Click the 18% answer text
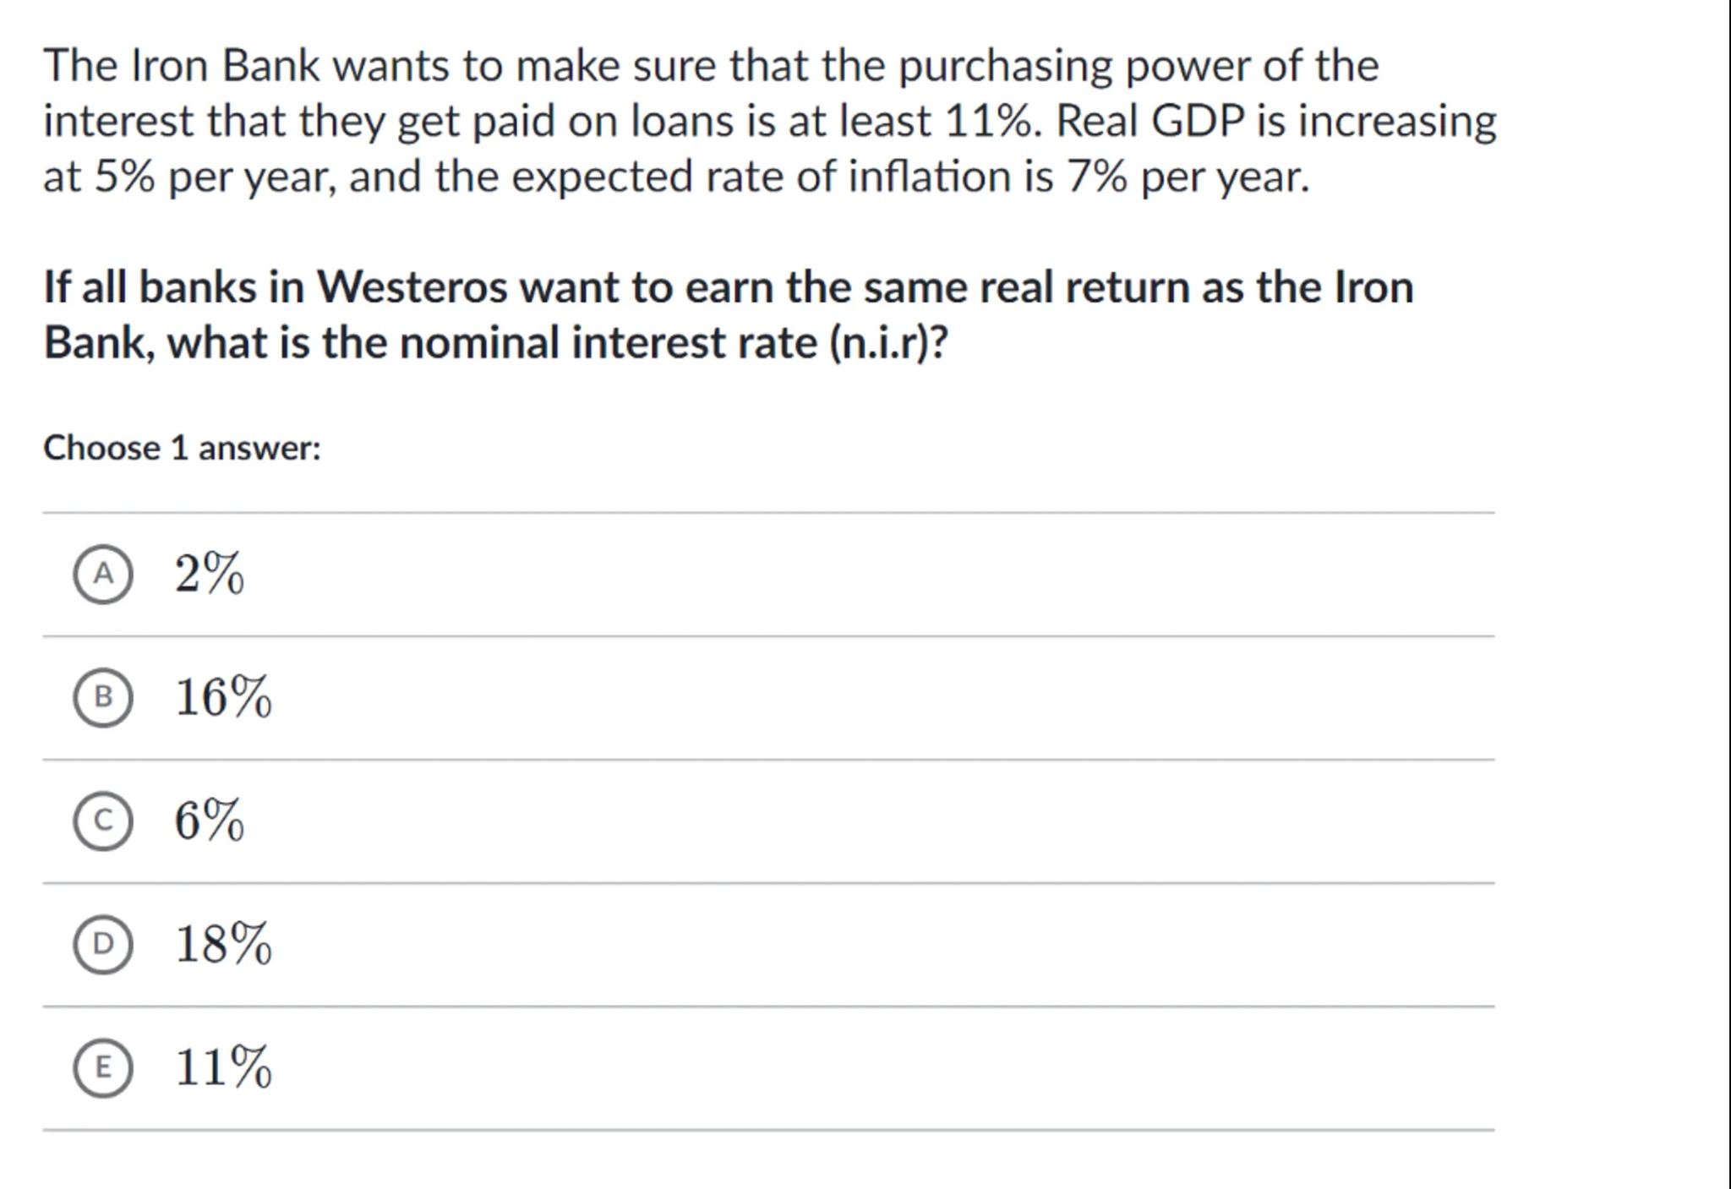Viewport: 1731px width, 1189px height. [x=223, y=944]
